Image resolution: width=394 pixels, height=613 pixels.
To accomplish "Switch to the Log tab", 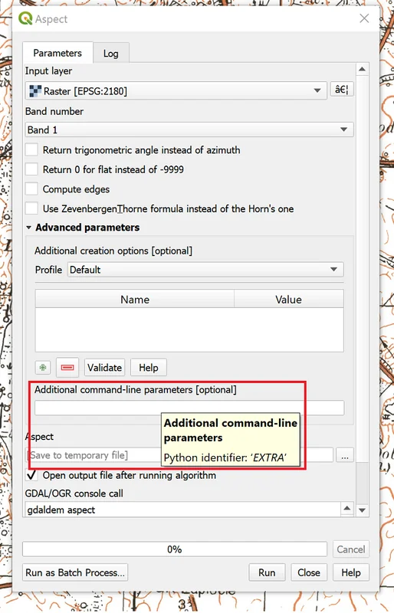I will [x=110, y=54].
